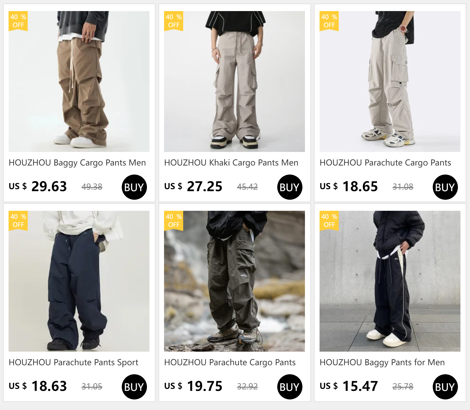Screen dimensions: 470x410
Task: Buy the Parachute Pants Sport item
Action: pos(134,387)
